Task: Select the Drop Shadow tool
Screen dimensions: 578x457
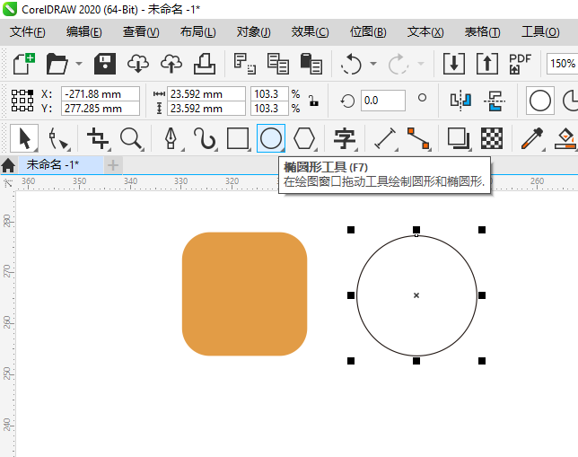Action: (x=459, y=138)
